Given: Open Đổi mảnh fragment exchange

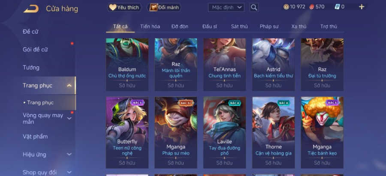Looking at the screenshot, I should (x=164, y=7).
